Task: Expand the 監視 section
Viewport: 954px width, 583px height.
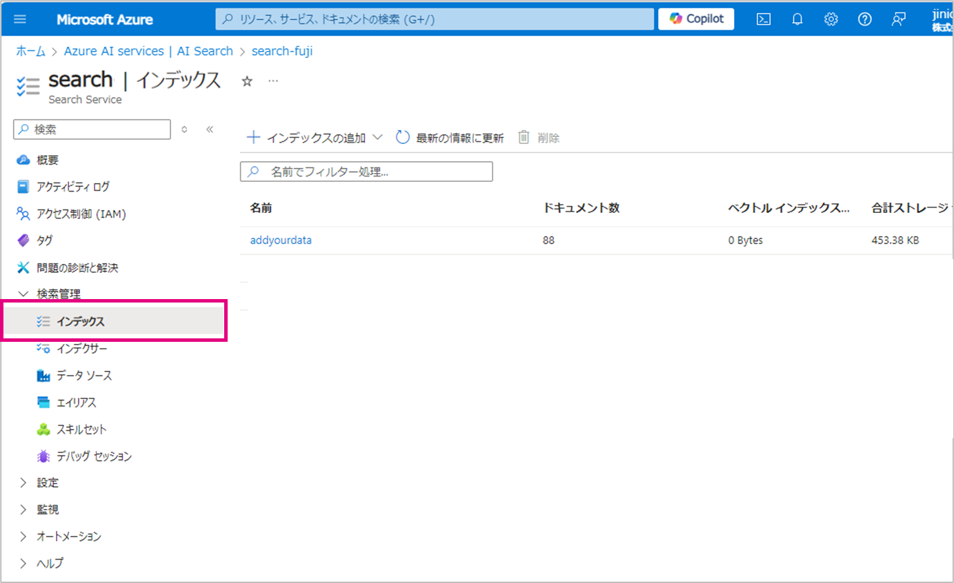Action: [x=39, y=510]
